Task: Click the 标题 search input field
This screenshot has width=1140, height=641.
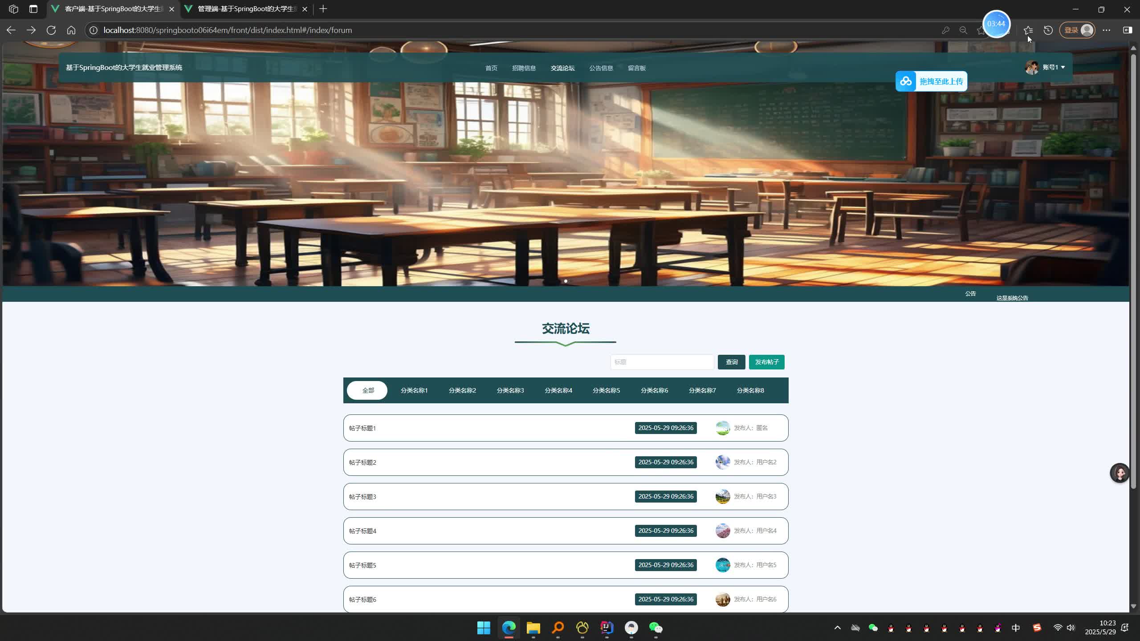Action: click(x=662, y=362)
